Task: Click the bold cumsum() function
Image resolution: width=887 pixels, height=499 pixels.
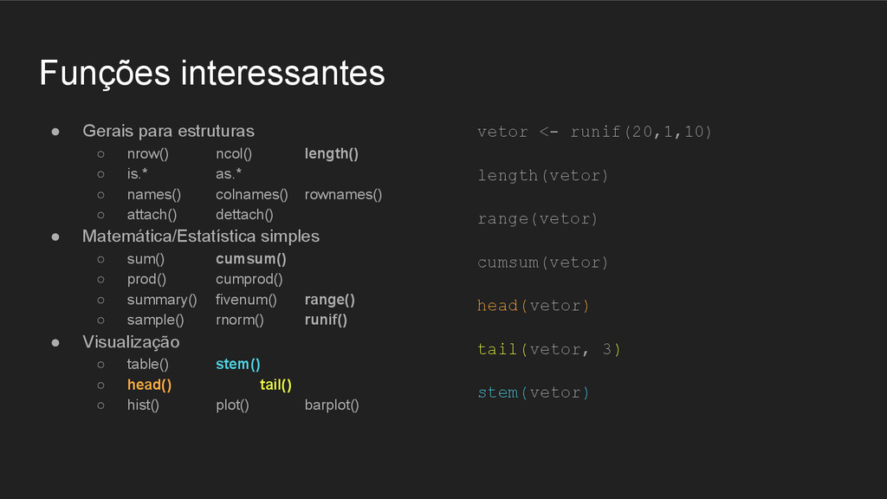Action: coord(251,259)
